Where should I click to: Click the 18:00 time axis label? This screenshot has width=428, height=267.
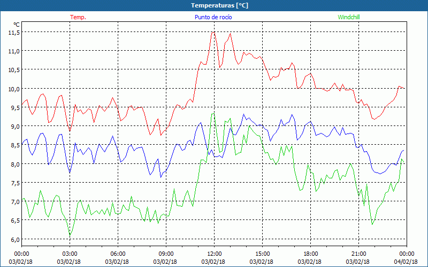point(311,254)
